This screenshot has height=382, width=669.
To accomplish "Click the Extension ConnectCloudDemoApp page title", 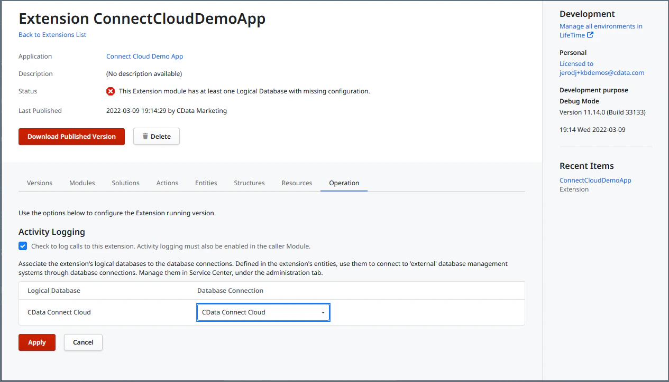I will [x=142, y=19].
